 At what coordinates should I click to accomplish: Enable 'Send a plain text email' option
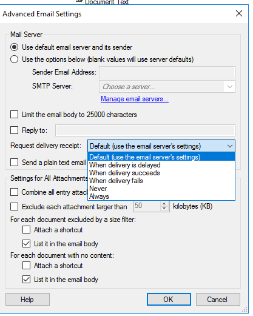click(x=15, y=163)
